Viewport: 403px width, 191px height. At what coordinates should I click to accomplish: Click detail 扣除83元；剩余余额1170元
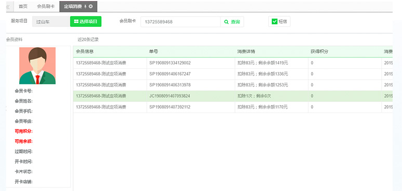(262, 107)
